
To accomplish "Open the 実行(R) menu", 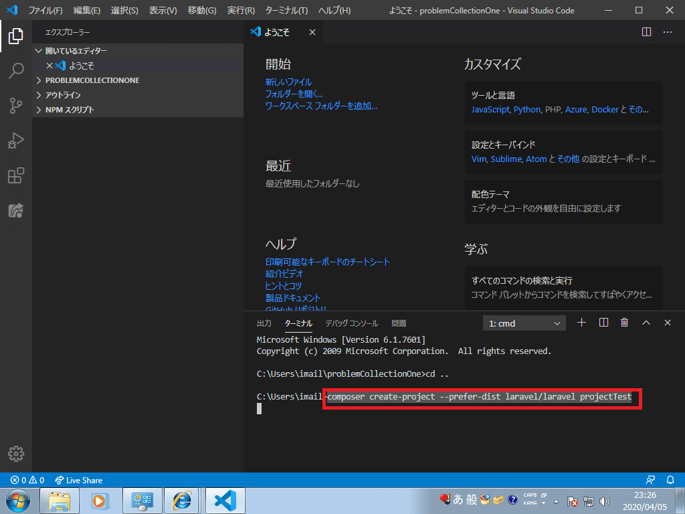I will [241, 10].
